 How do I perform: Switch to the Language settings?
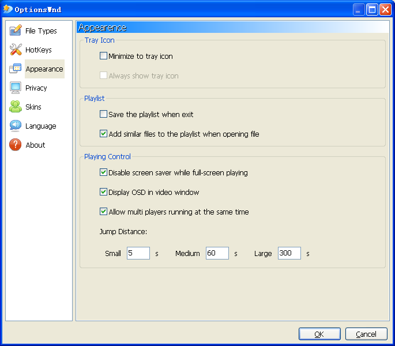41,126
